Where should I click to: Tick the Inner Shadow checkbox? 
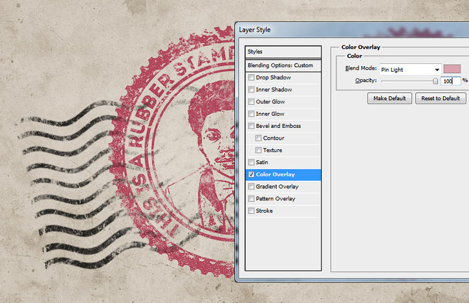pyautogui.click(x=251, y=90)
